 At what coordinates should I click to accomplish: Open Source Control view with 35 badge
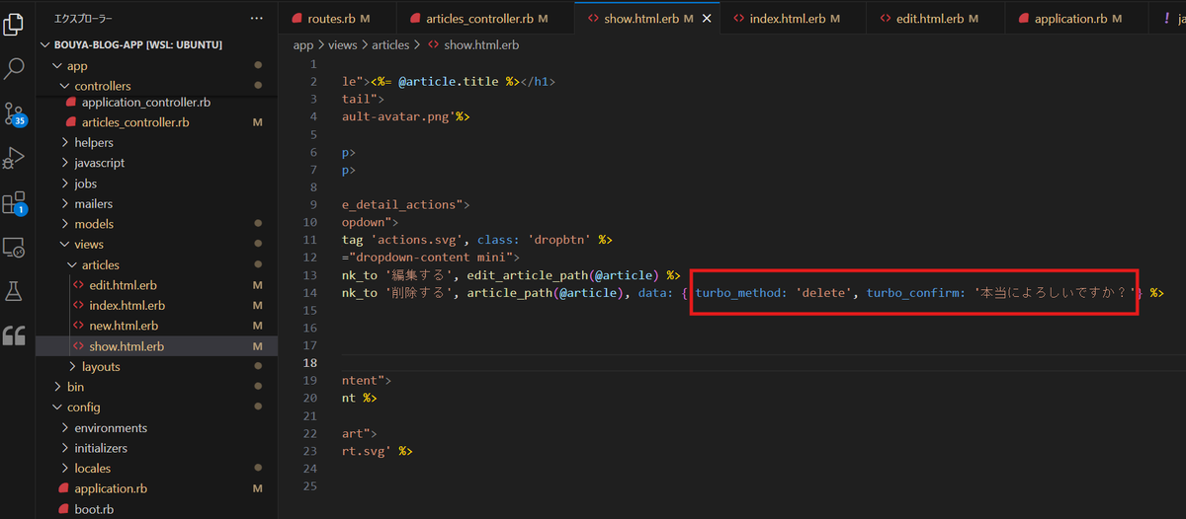coord(14,113)
